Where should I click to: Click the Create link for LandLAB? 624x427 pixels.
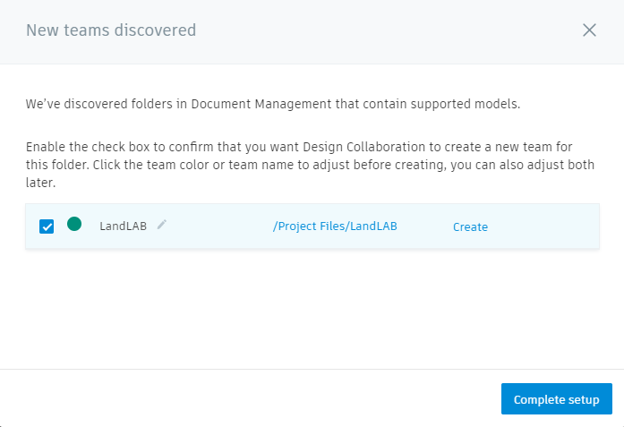(470, 227)
